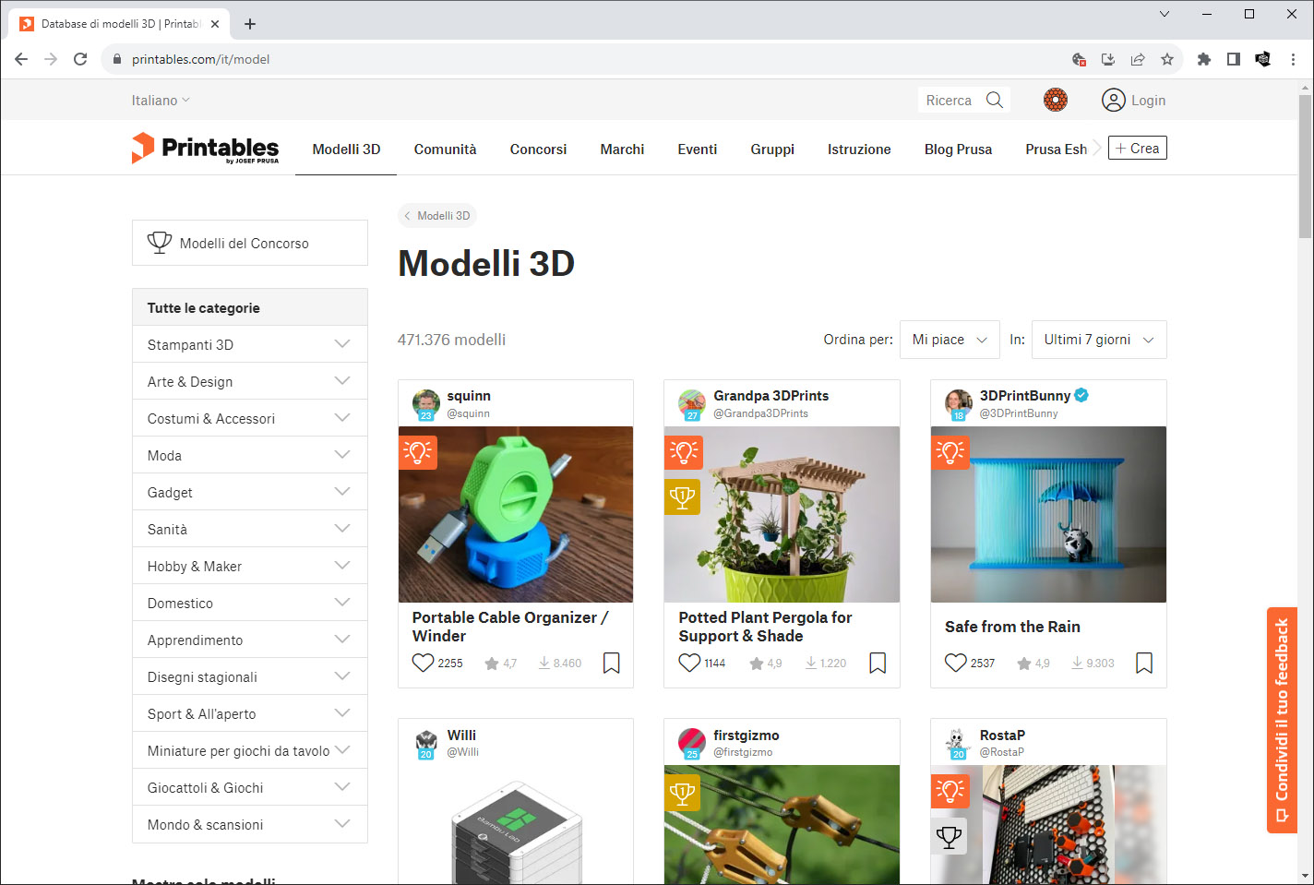Toggle like on Safe from the Rain
Screen dimensions: 1314x885
[955, 663]
